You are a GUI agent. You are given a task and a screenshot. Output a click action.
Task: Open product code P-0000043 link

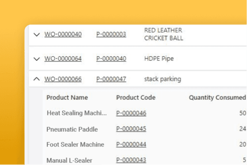131,160
